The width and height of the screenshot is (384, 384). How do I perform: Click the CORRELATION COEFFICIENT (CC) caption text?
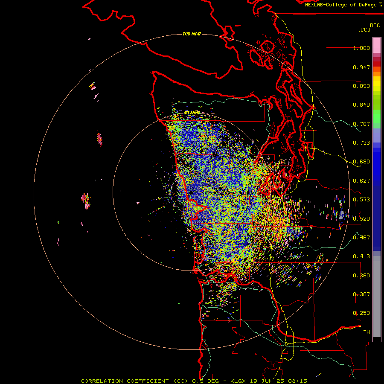pos(134,381)
